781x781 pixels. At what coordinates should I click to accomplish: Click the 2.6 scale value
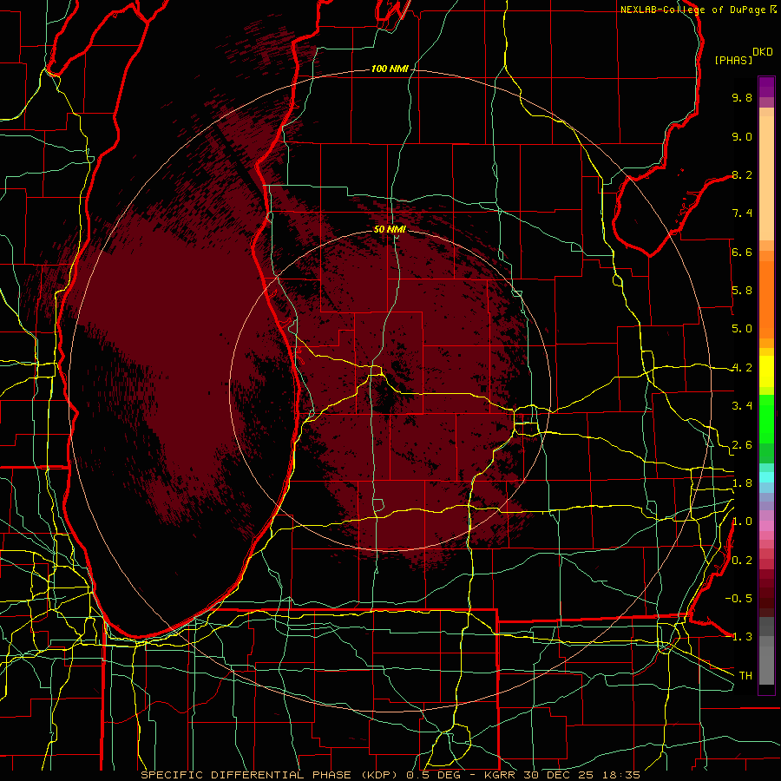[742, 445]
